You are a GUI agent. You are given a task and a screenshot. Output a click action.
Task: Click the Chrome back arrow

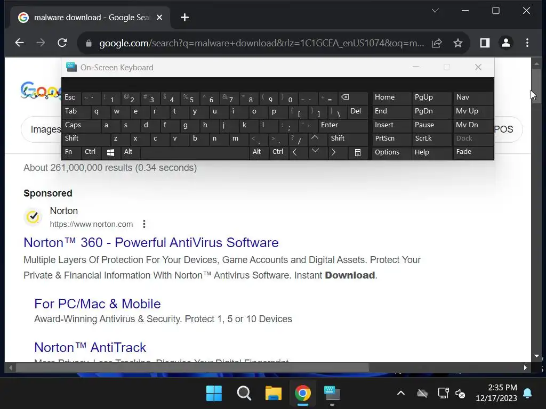[x=20, y=43]
